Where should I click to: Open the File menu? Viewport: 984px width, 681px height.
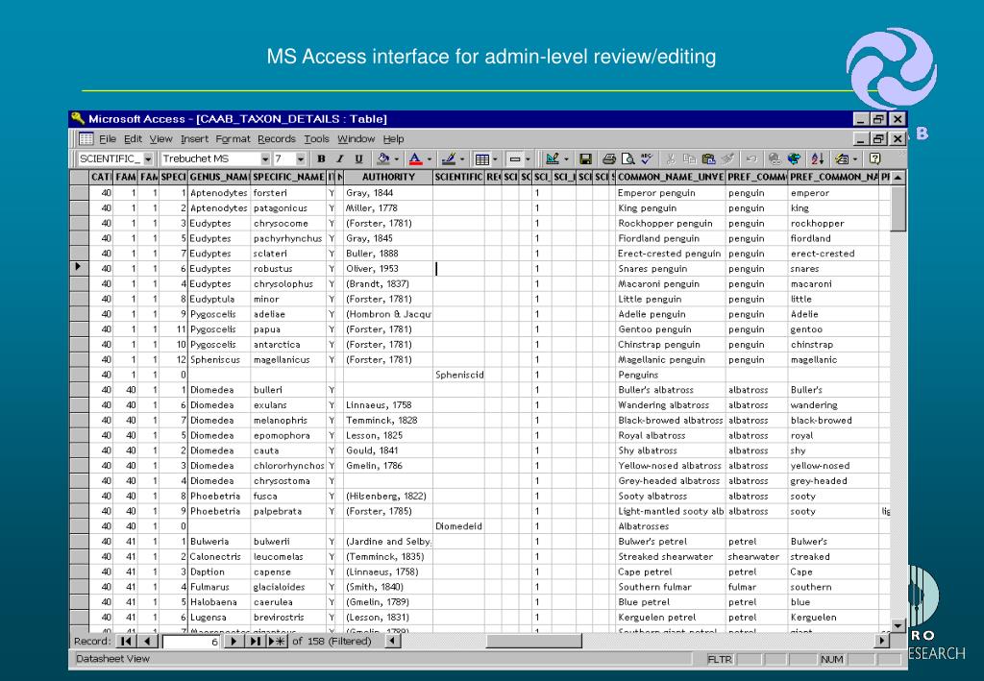[108, 138]
